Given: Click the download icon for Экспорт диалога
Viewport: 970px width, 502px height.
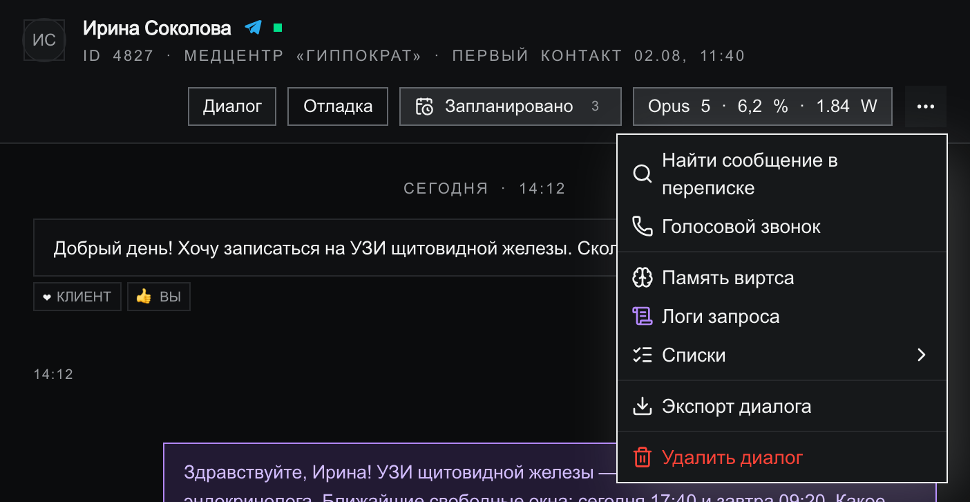Looking at the screenshot, I should pos(643,407).
